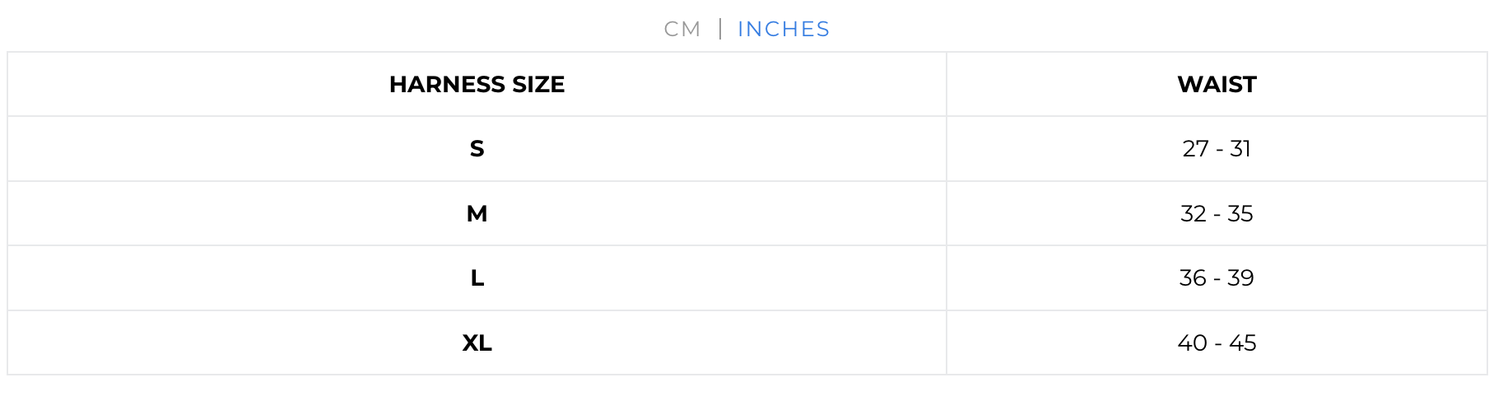
Task: Click the divider between CM and INCHES
Action: 720,29
